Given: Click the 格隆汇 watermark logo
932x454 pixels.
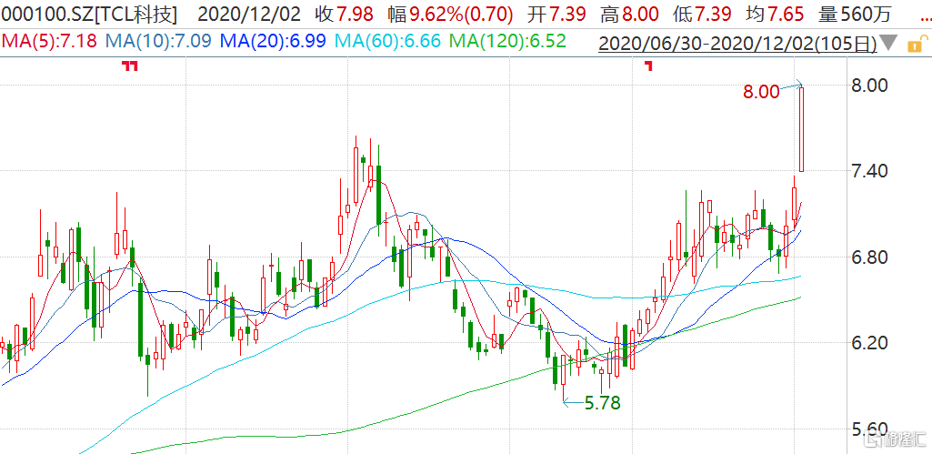Looking at the screenshot, I should (x=895, y=440).
